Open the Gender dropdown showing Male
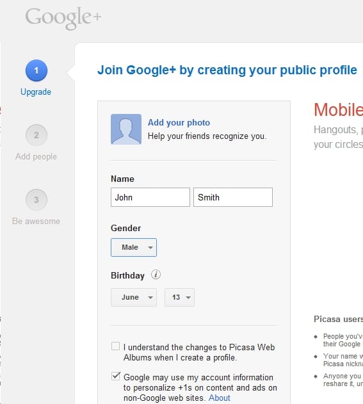The height and width of the screenshot is (404, 363). pyautogui.click(x=134, y=247)
